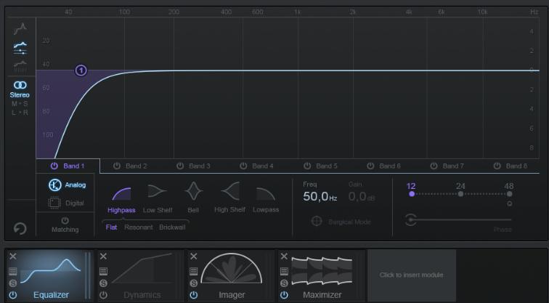The image size is (549, 303).
Task: Select the dimmed third EQ view icon
Action: click(x=20, y=66)
